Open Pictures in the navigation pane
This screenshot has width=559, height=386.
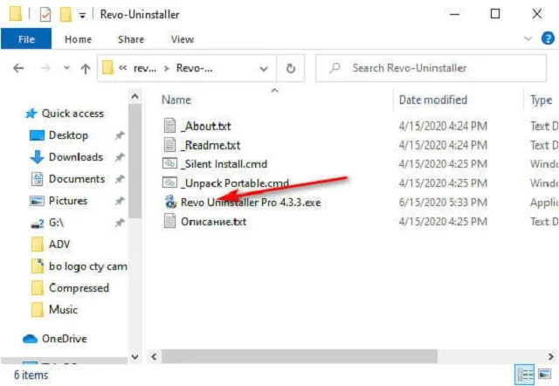coord(68,201)
